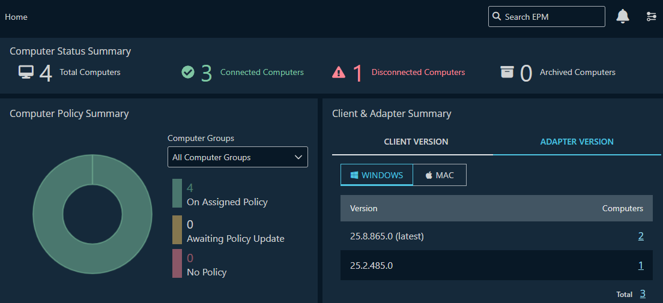Open the All Computer Groups dropdown
The image size is (663, 303).
pos(238,157)
